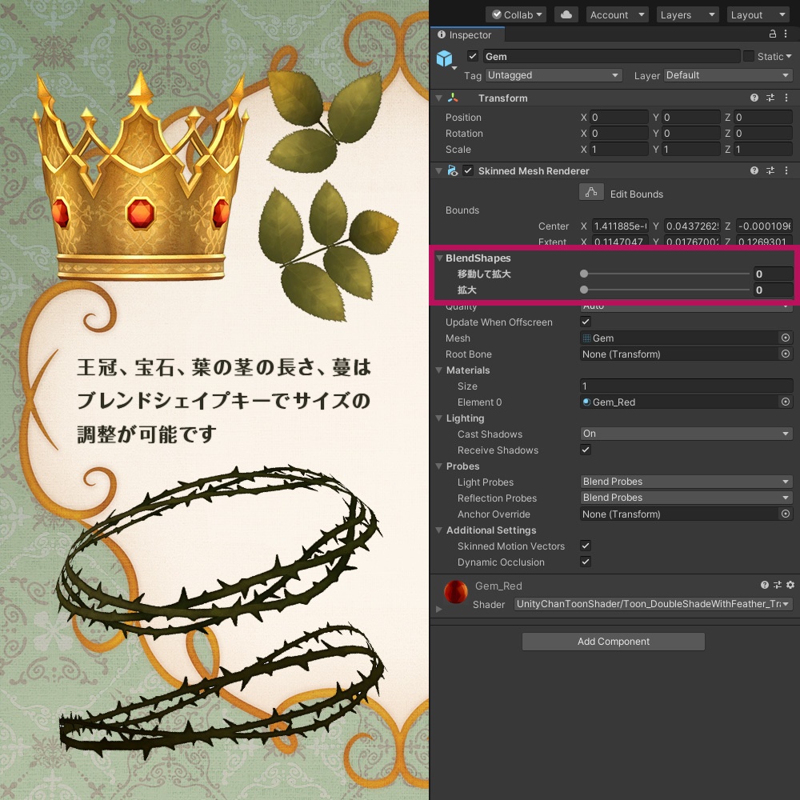
Task: Open Cast Shadows dropdown
Action: point(686,433)
